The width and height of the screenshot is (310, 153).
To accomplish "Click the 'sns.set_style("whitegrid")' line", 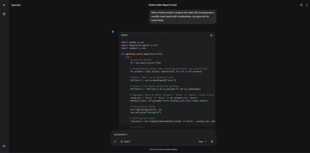I will [146, 112].
